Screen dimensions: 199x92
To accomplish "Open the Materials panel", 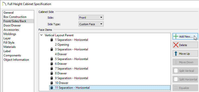I will click(10, 47).
